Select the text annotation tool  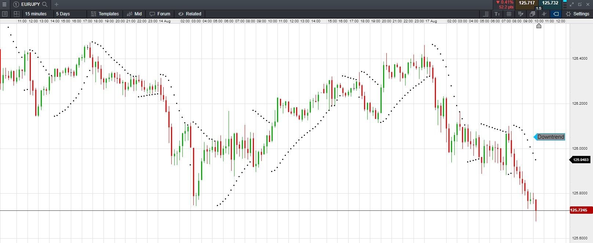(x=497, y=14)
